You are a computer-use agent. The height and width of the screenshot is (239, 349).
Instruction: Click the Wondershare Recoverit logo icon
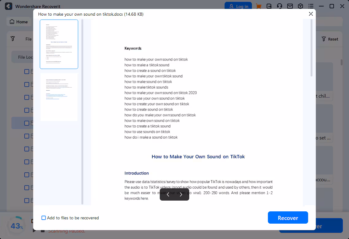click(x=9, y=6)
